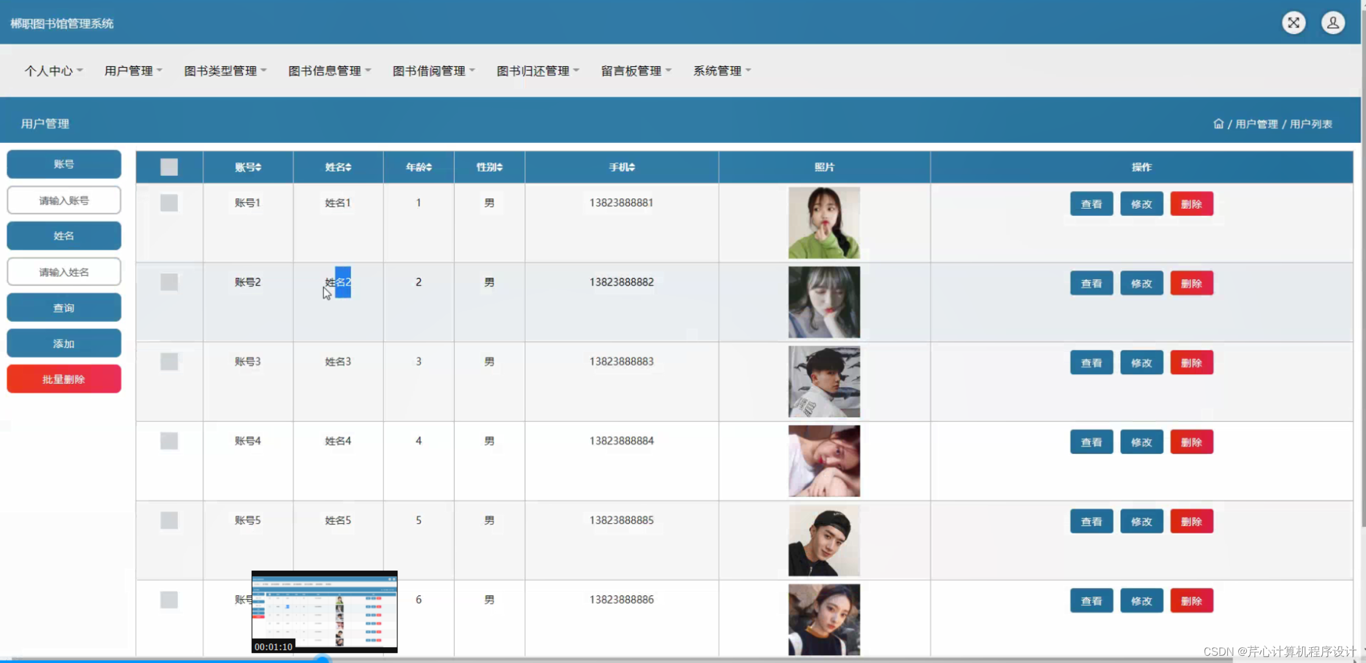This screenshot has width=1366, height=663.
Task: Expand the 个人中心 dropdown menu
Action: tap(53, 71)
